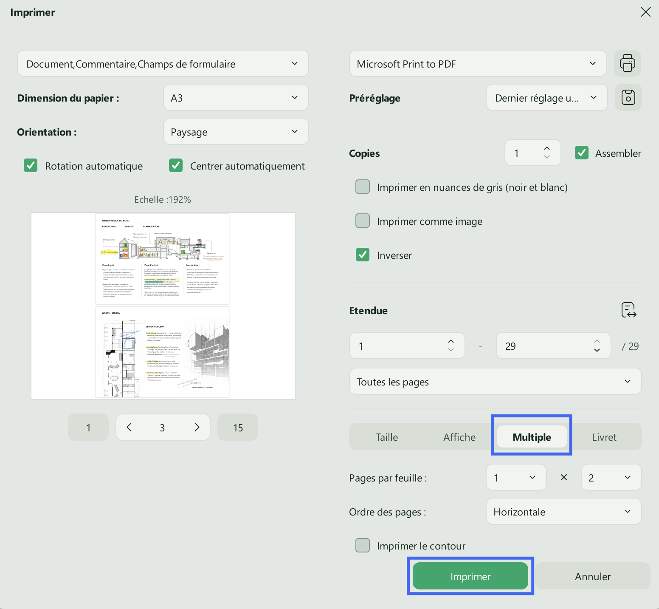Open the Toutes les pages dropdown
The image size is (659, 609).
point(496,381)
